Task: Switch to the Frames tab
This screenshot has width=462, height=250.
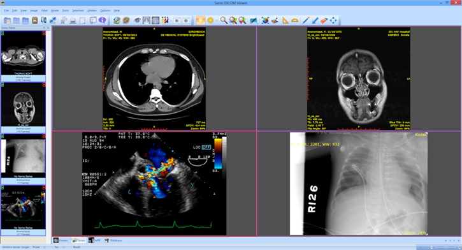Action: (61, 240)
